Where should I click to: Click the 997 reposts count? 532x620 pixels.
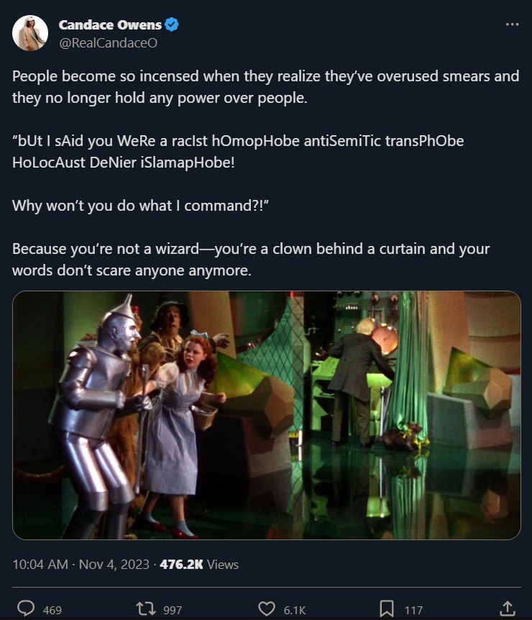click(x=173, y=610)
